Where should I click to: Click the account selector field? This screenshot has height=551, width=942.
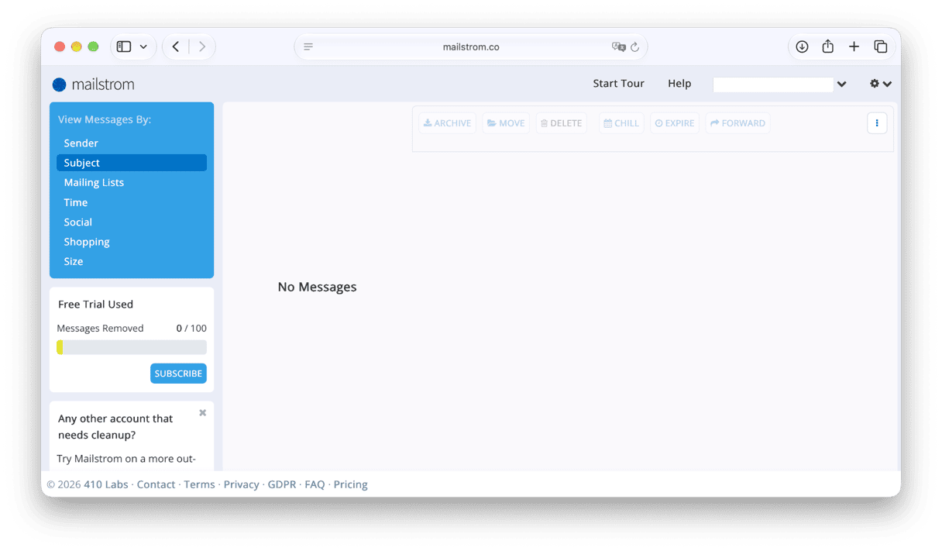pyautogui.click(x=773, y=84)
